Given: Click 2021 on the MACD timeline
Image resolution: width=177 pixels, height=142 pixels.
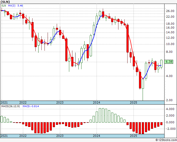Looking at the screenshot, I should tap(4, 136).
